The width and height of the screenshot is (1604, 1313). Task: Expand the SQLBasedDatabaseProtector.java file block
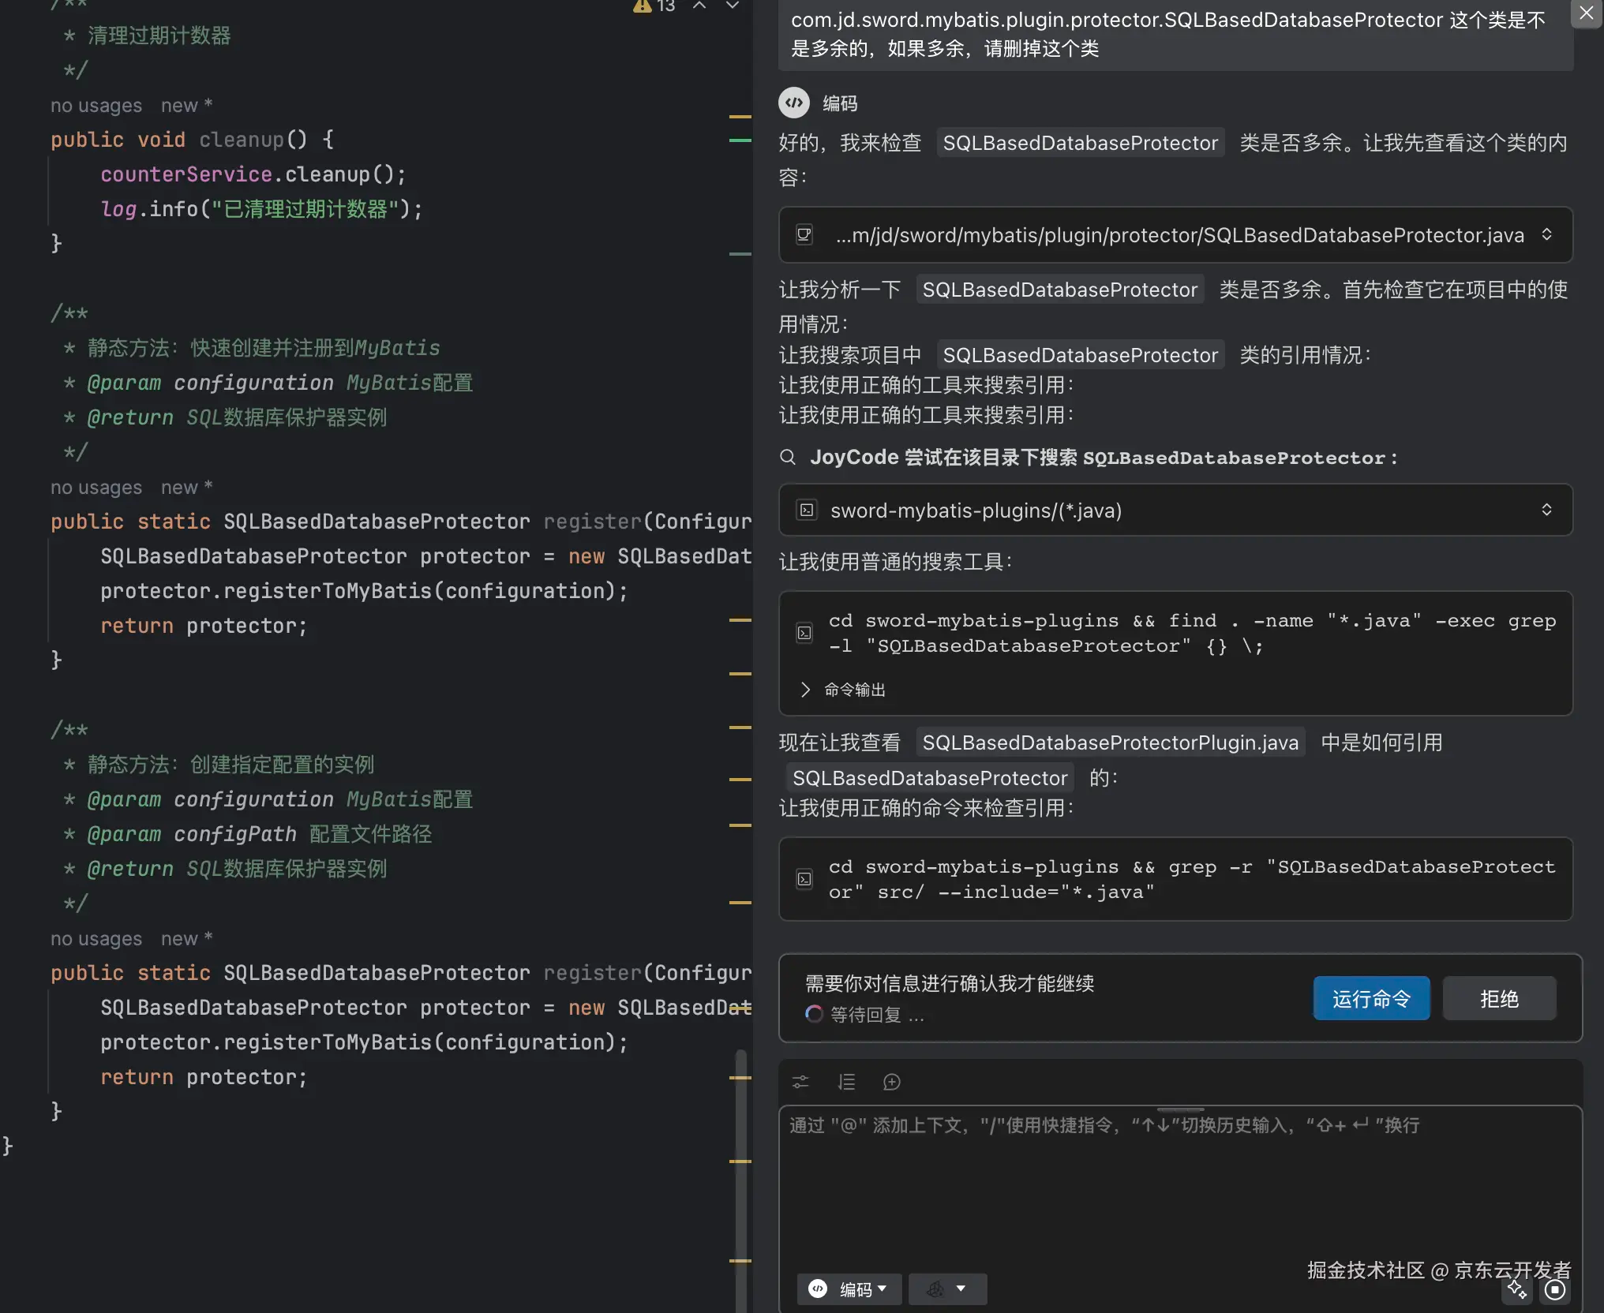pyautogui.click(x=1546, y=234)
